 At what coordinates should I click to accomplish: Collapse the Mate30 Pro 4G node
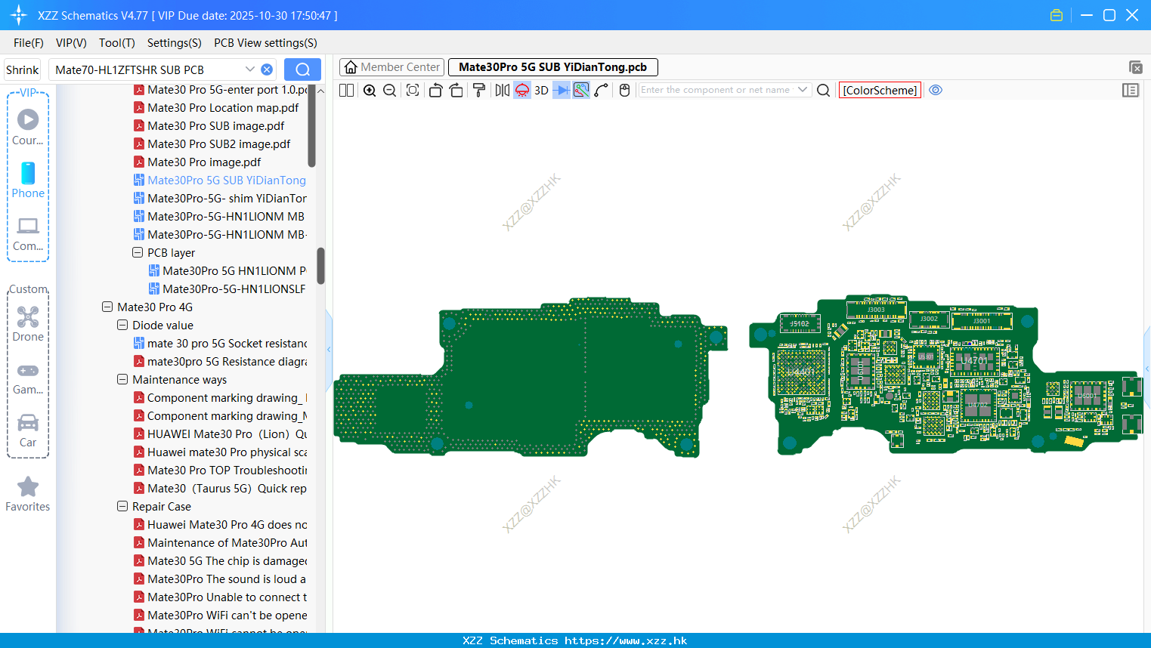click(107, 307)
